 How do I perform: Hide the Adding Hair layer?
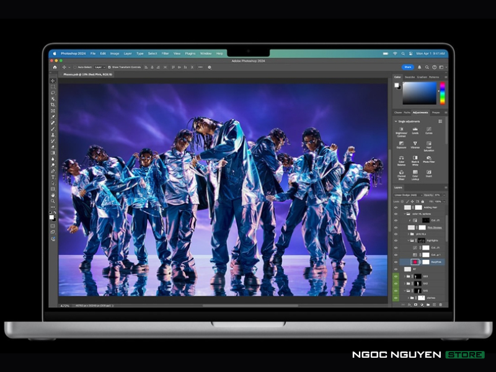click(396, 208)
